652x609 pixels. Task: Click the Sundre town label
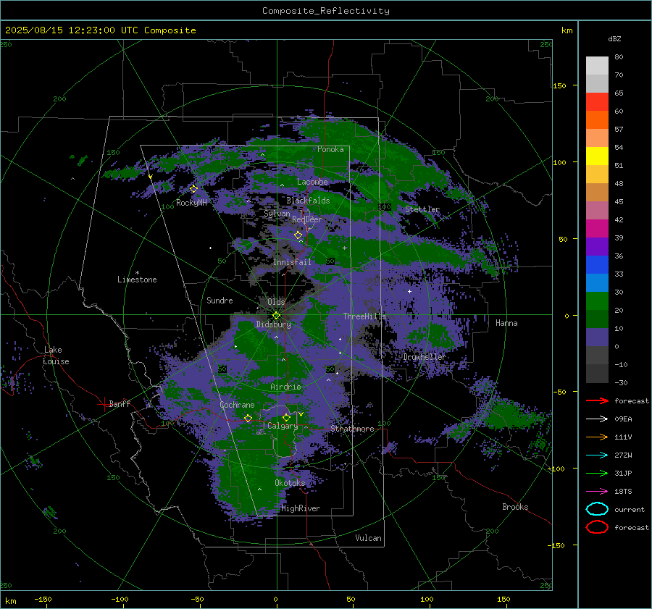(x=220, y=301)
